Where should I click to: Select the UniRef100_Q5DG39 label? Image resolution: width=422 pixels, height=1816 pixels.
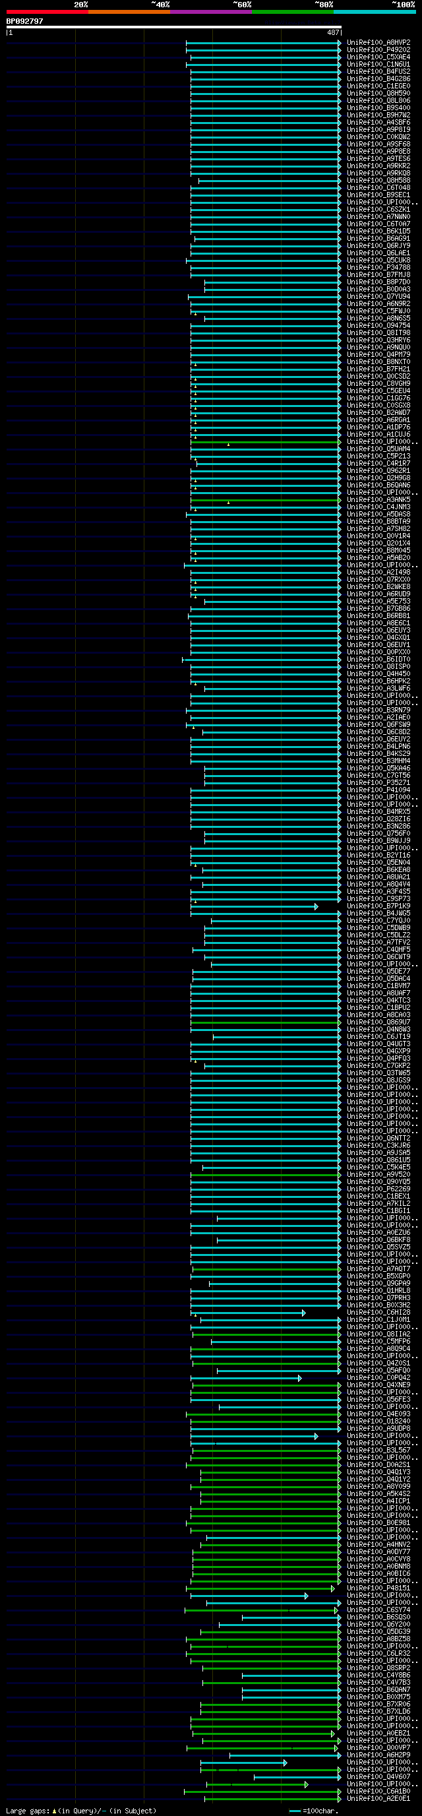(x=378, y=1632)
